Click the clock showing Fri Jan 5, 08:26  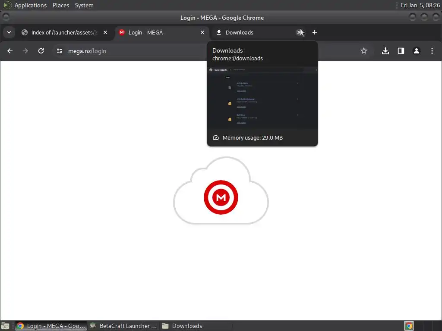(420, 5)
